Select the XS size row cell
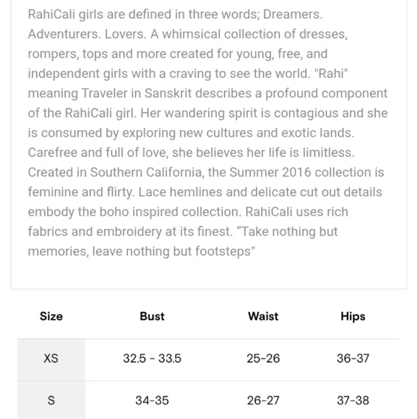This screenshot has height=419, width=417. [x=51, y=360]
